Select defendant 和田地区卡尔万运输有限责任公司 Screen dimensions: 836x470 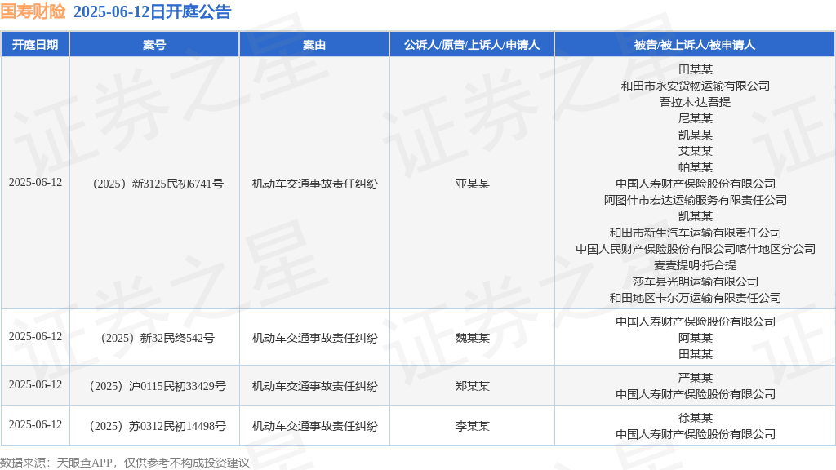(x=696, y=298)
